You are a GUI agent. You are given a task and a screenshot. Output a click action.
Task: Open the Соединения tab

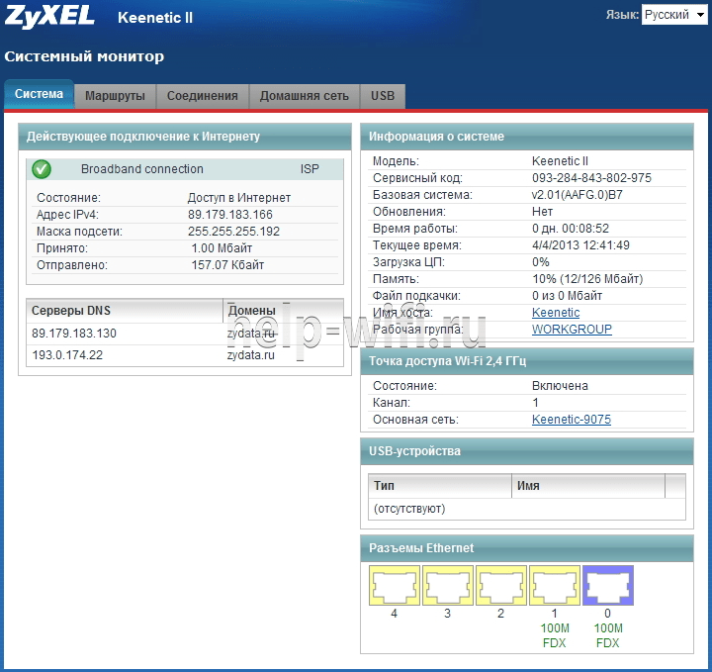pyautogui.click(x=203, y=96)
